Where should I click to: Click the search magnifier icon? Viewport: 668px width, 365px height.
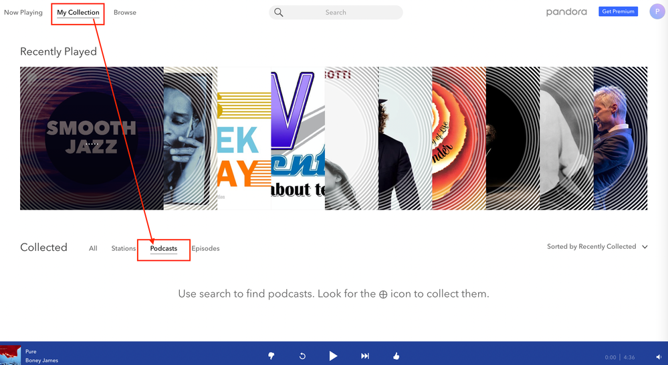point(279,13)
